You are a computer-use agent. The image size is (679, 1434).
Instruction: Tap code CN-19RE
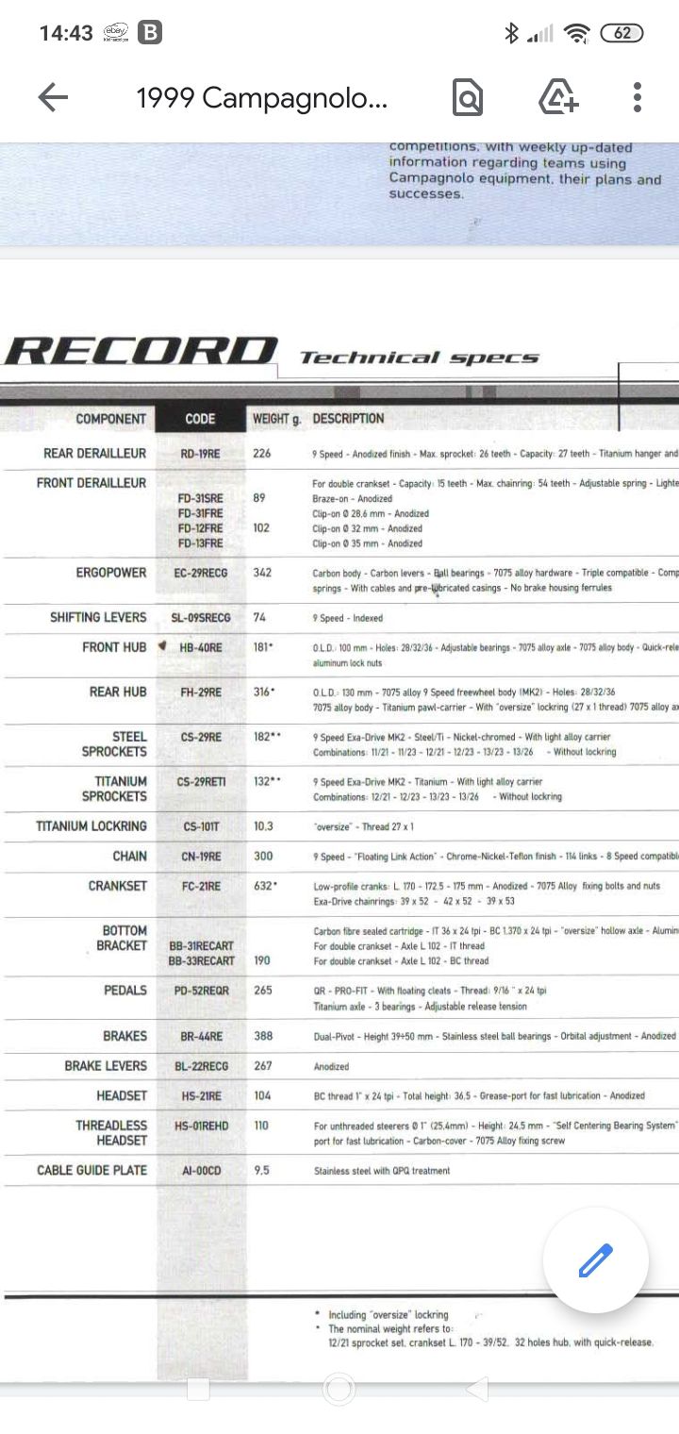(201, 857)
